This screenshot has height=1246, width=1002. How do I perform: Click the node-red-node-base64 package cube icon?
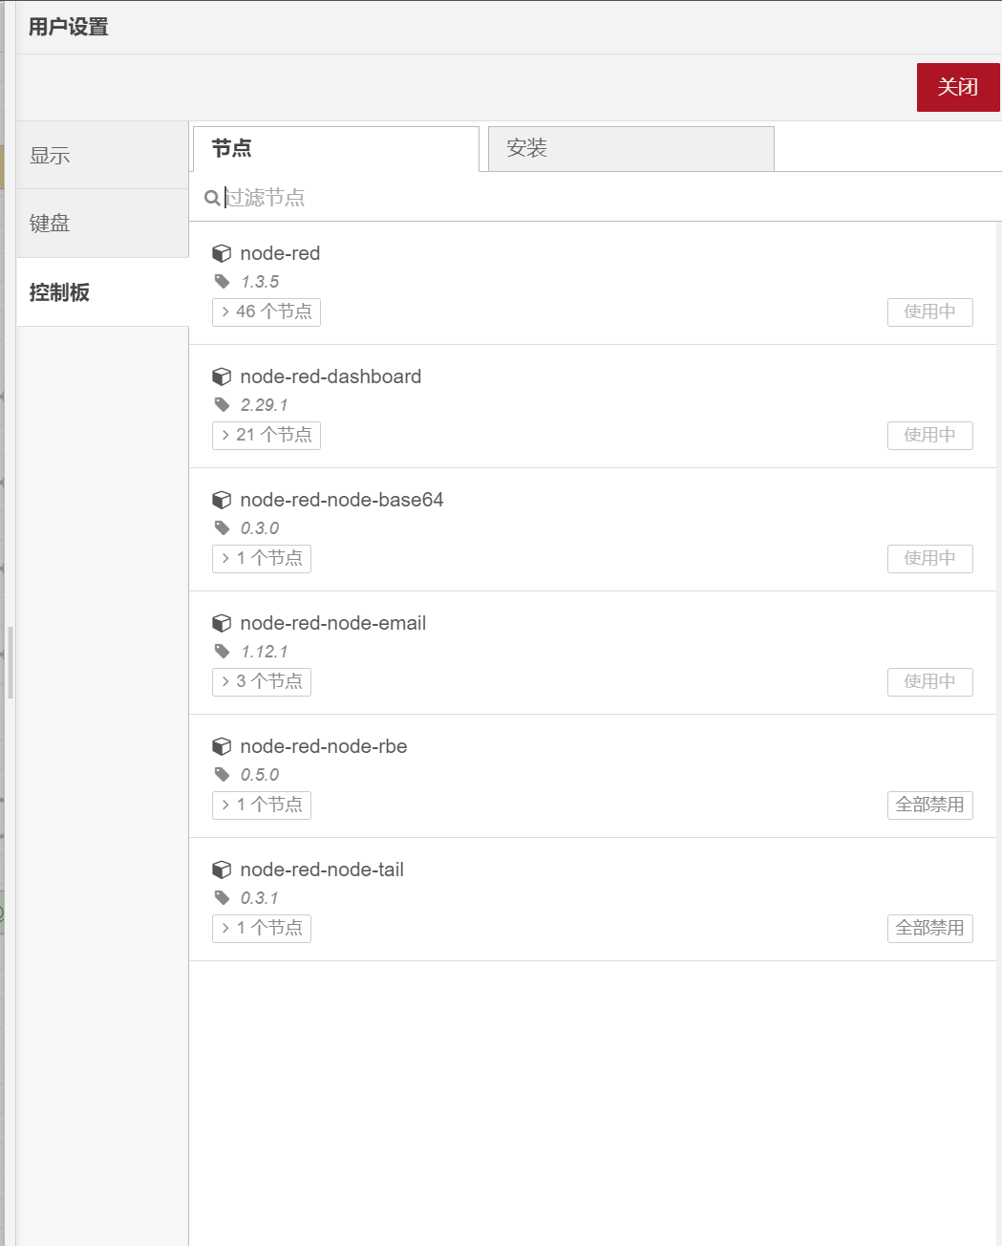pos(222,500)
